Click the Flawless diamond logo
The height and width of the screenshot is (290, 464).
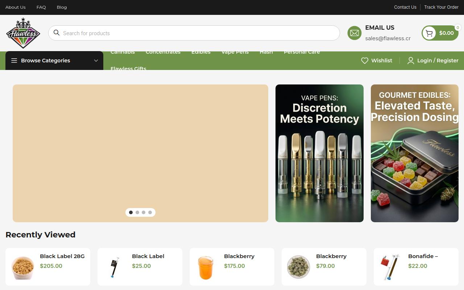point(23,33)
